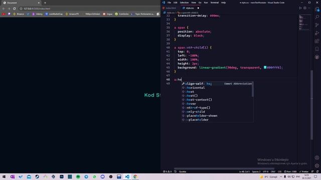Open the Help menu
This screenshot has width=321, height=180.
point(223,2)
